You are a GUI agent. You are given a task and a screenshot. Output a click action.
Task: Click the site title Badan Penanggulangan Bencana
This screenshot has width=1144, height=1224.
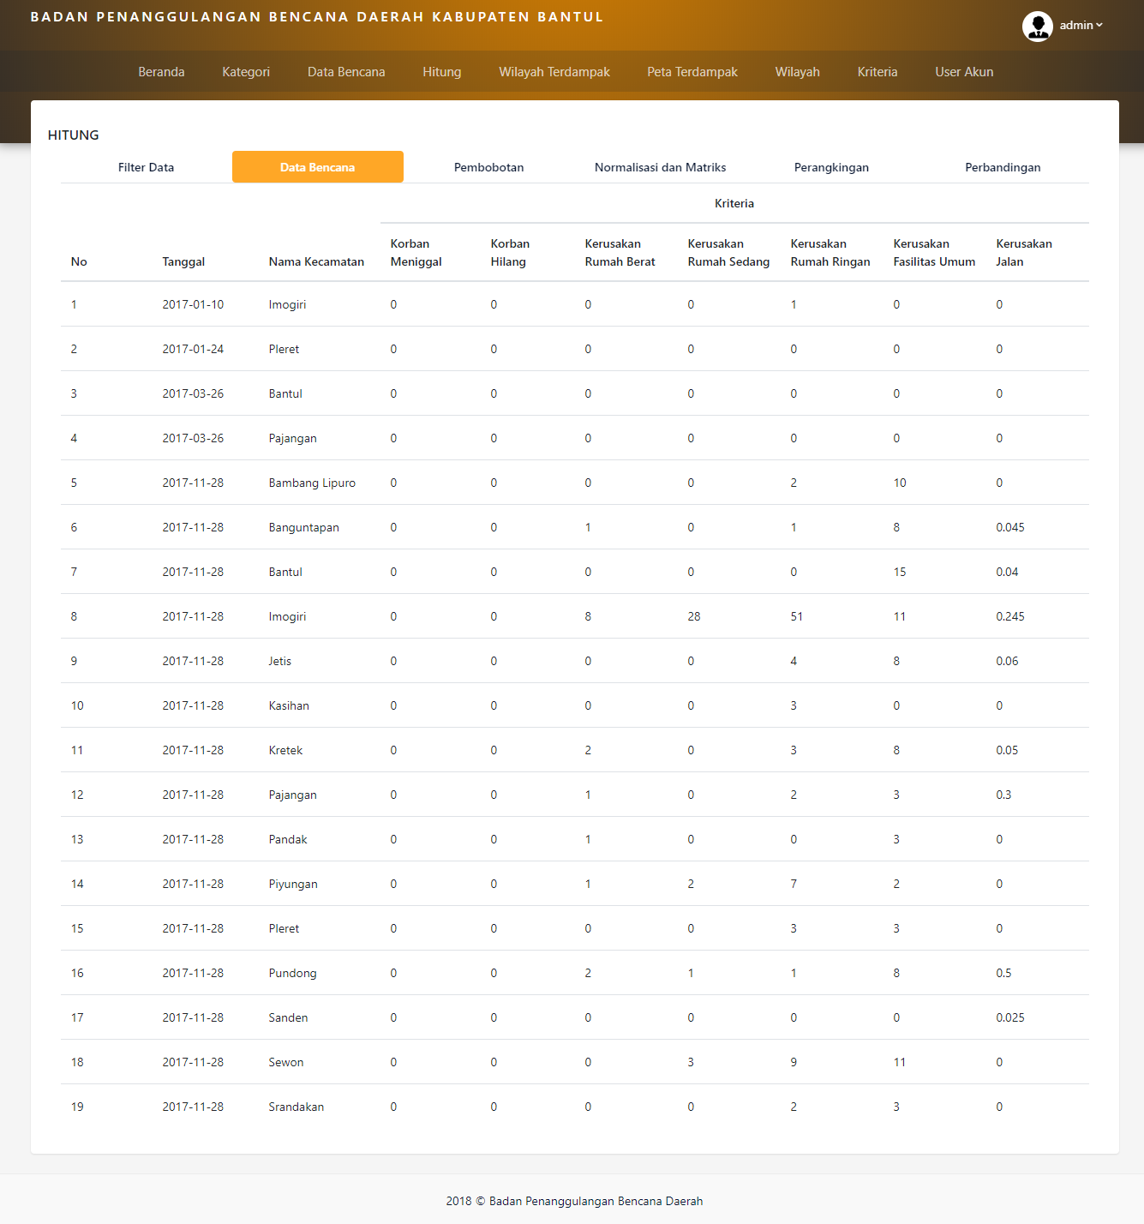tap(316, 17)
